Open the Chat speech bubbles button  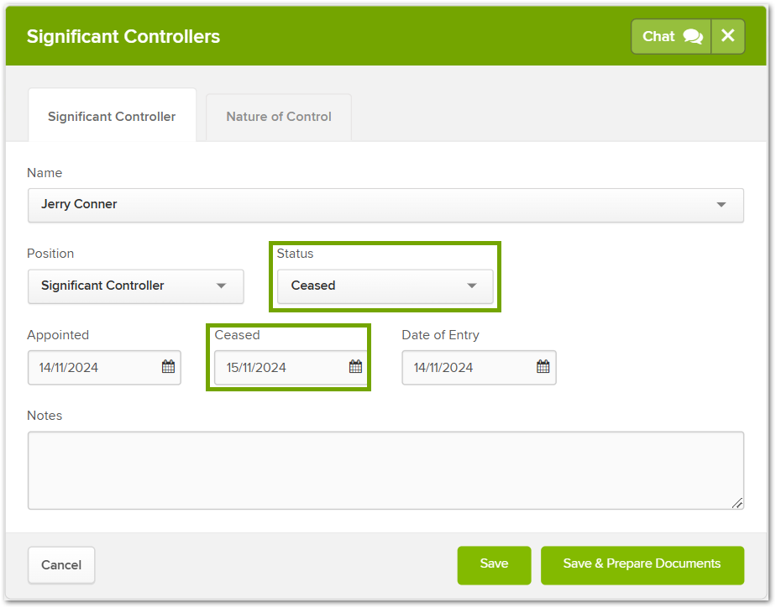point(671,36)
